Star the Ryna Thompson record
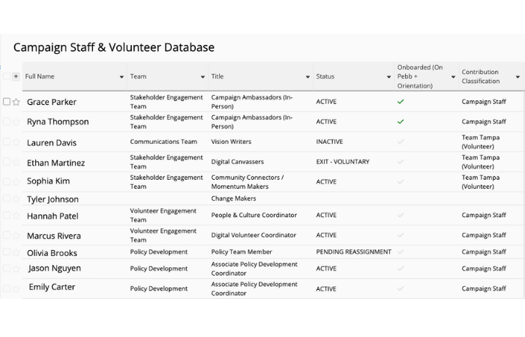 tap(16, 121)
